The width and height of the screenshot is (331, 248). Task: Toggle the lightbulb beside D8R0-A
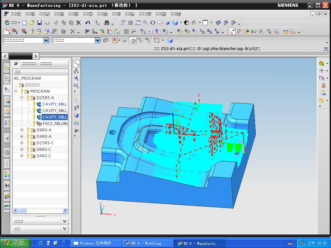[x=28, y=130]
